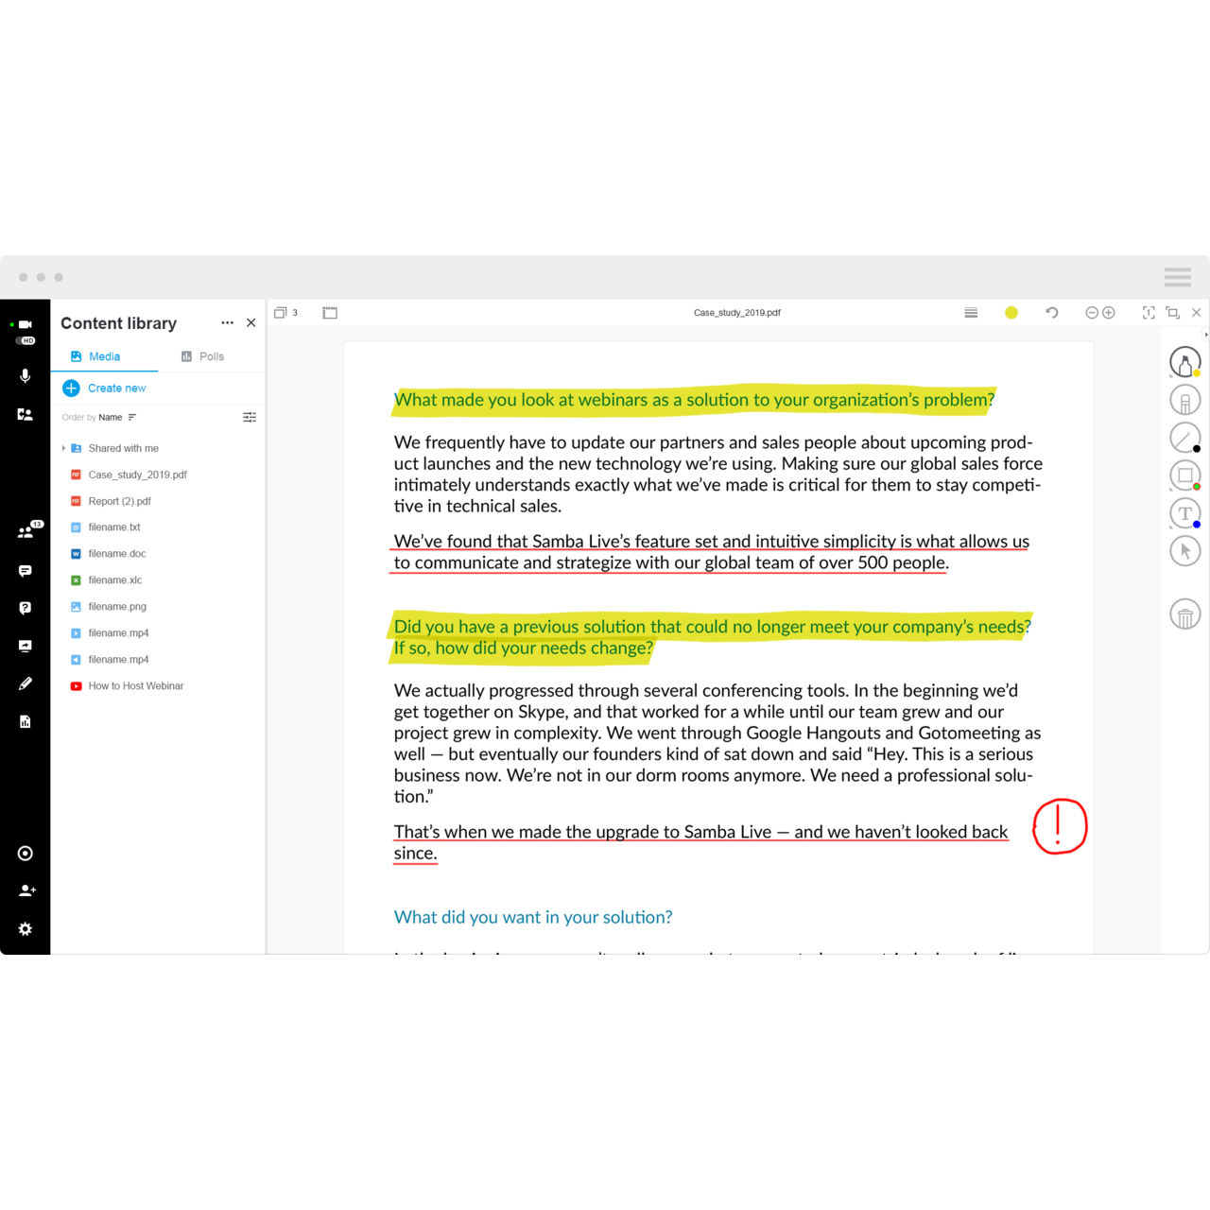Click the yellow color swatch in toolbar
The image size is (1210, 1210).
[x=1011, y=313]
